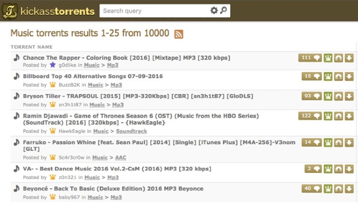Viewport: 358px width, 202px height.
Task: Open Mp3 category in sn3h1t87 row
Action: point(118,105)
